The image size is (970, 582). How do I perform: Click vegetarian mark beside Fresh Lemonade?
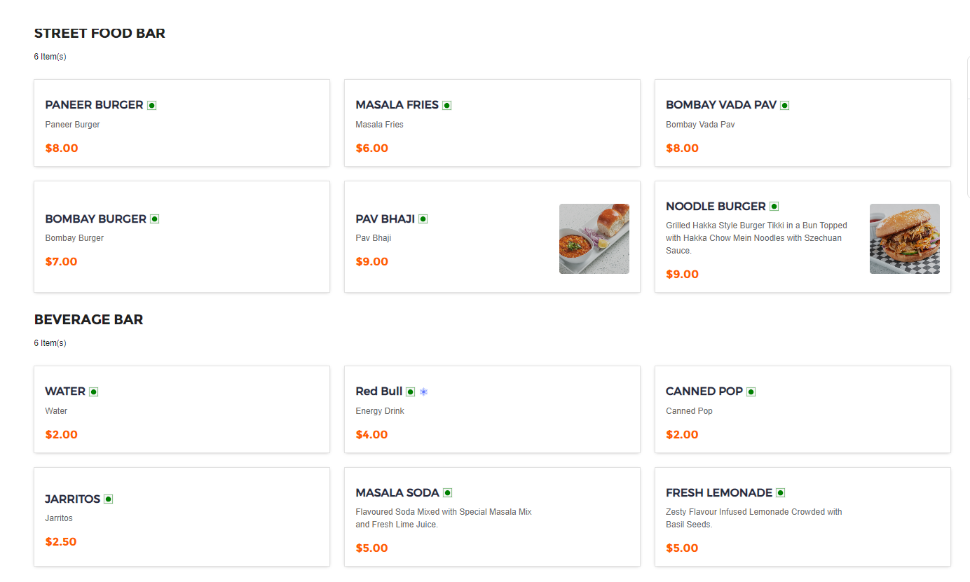coord(781,493)
